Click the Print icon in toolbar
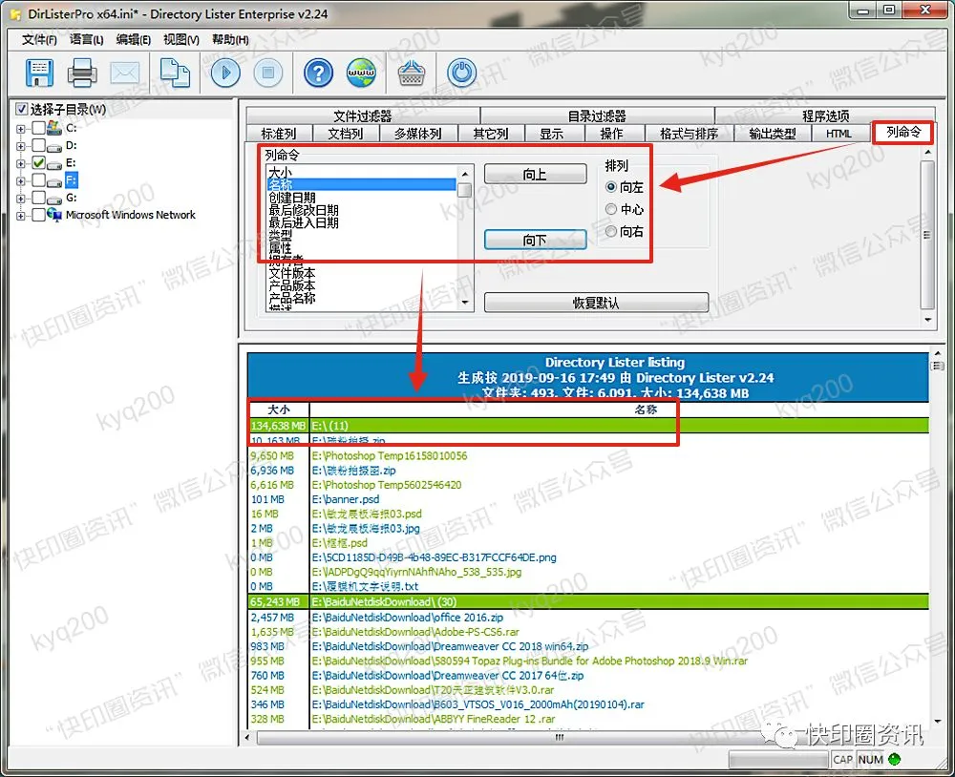This screenshot has height=777, width=955. click(81, 73)
